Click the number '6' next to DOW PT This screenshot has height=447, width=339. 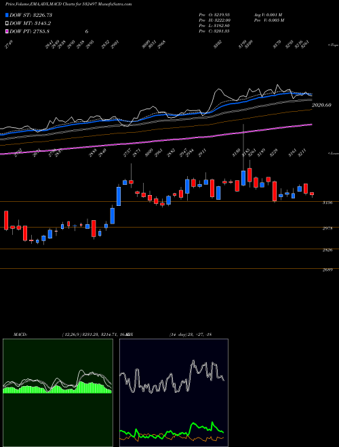point(87,31)
